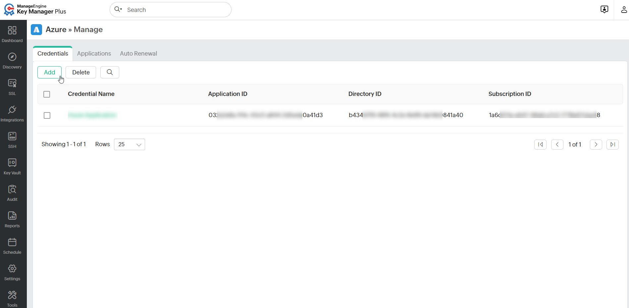Click the Add credential button
This screenshot has width=629, height=308.
[x=49, y=72]
